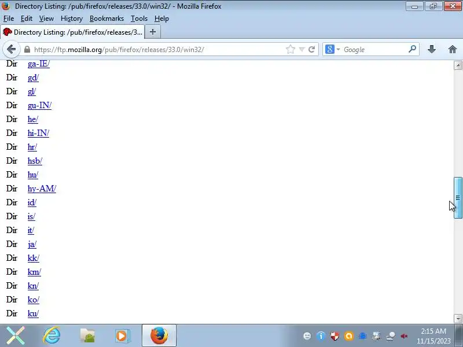Open the he/ directory link
Screen dimensions: 463x347
pyautogui.click(x=33, y=119)
